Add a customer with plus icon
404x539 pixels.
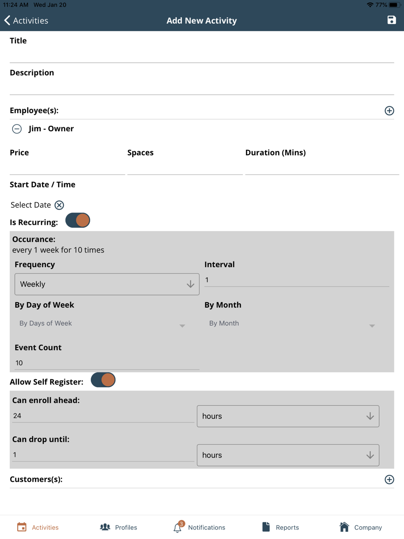389,480
